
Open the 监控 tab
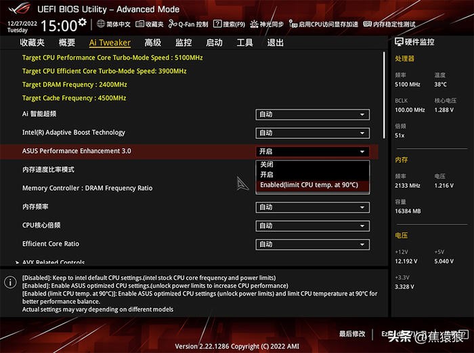[184, 43]
